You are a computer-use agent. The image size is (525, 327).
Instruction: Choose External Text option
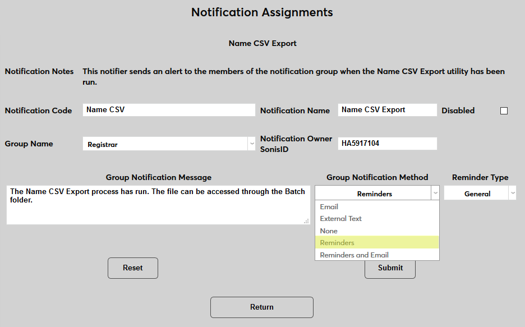(377, 219)
